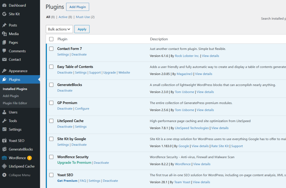The width and height of the screenshot is (286, 188).
Task: Open Plugin File Editor submenu item
Action: click(x=15, y=103)
